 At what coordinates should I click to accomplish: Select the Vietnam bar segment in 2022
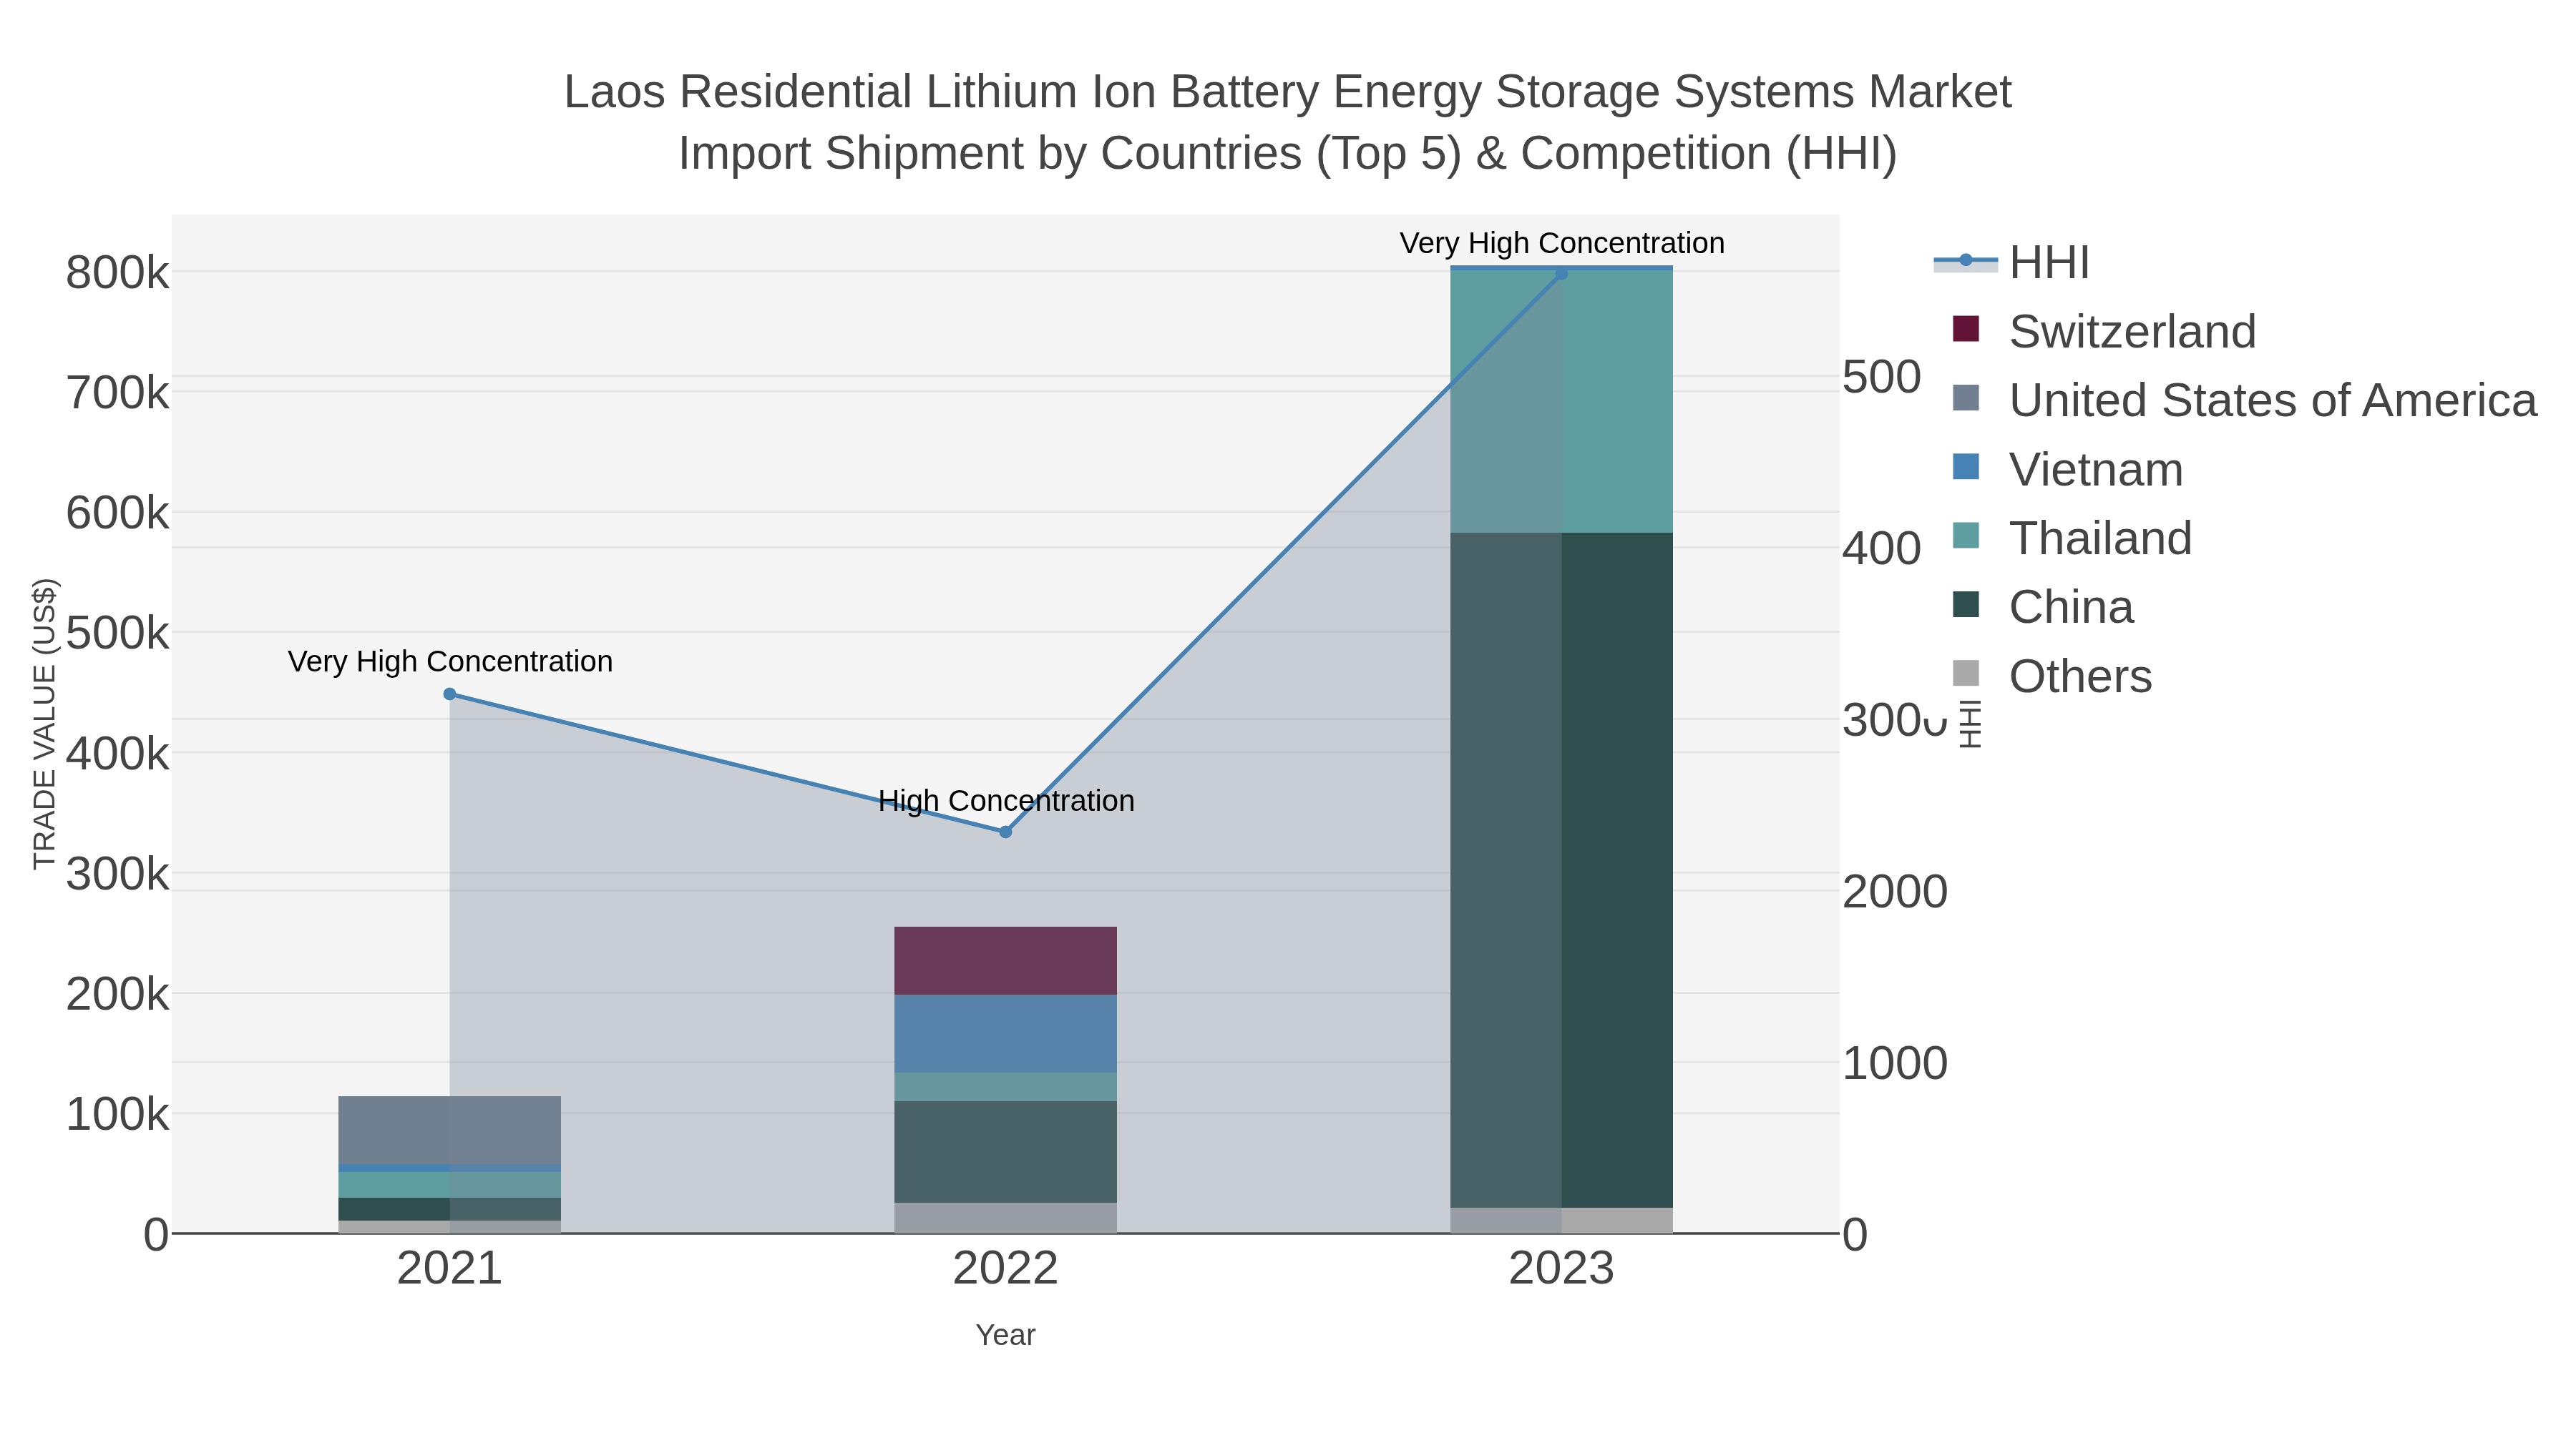tap(1005, 1033)
